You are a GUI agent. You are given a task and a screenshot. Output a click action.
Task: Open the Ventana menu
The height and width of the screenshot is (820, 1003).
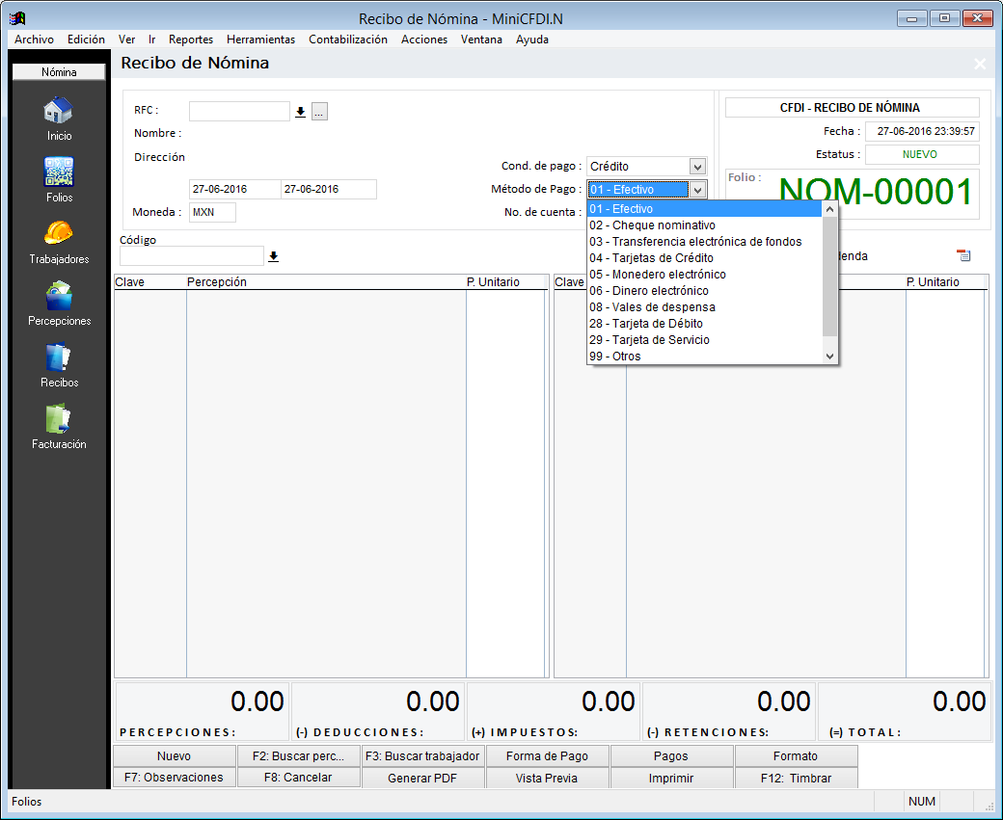[x=481, y=40]
